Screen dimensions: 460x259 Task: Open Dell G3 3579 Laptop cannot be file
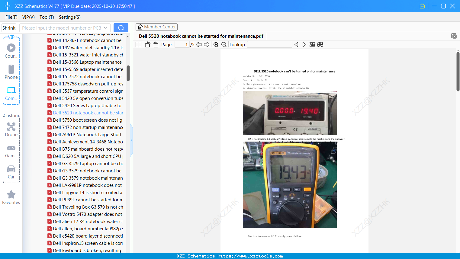85,164
